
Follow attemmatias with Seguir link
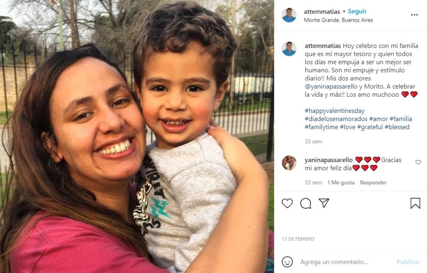point(357,11)
